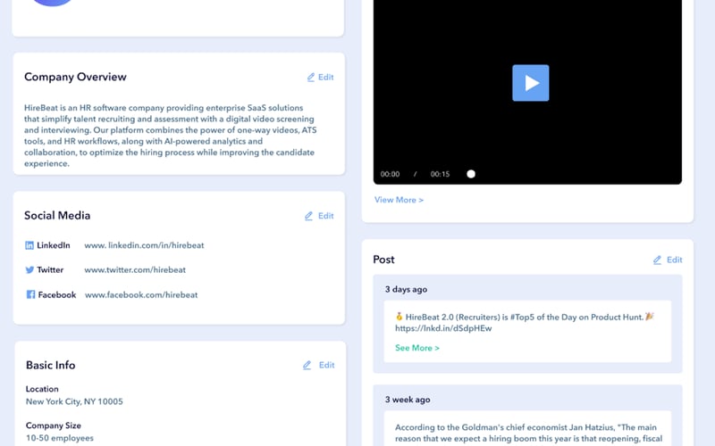Viewport: 715px width, 446px height.
Task: Click the 00:00 current time in video
Action: pyautogui.click(x=390, y=174)
